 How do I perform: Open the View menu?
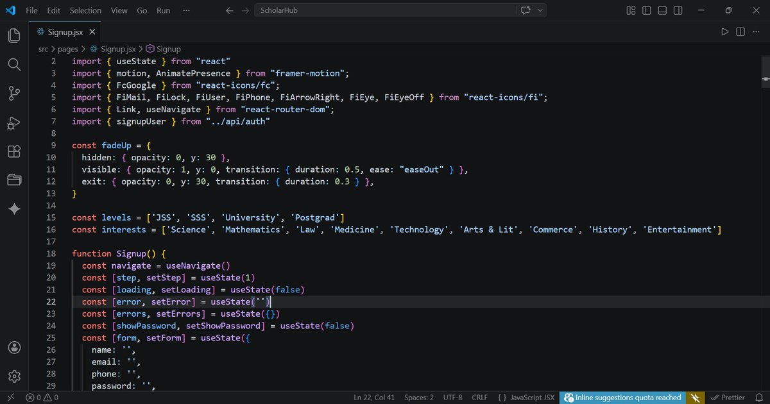119,10
